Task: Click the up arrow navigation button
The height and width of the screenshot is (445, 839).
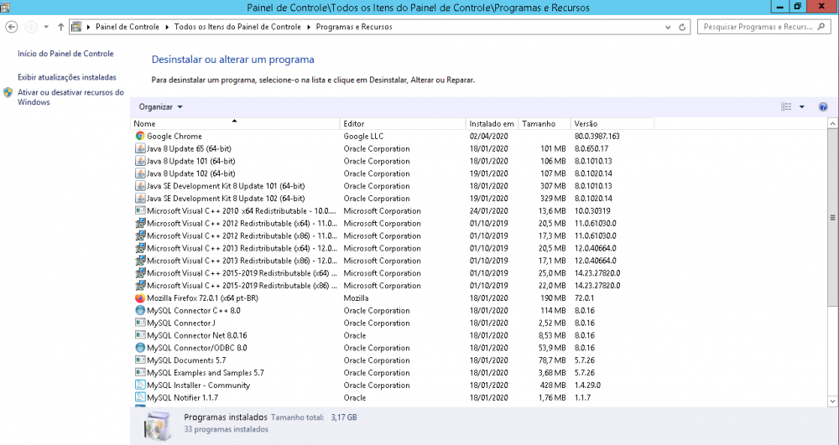Action: [x=61, y=27]
